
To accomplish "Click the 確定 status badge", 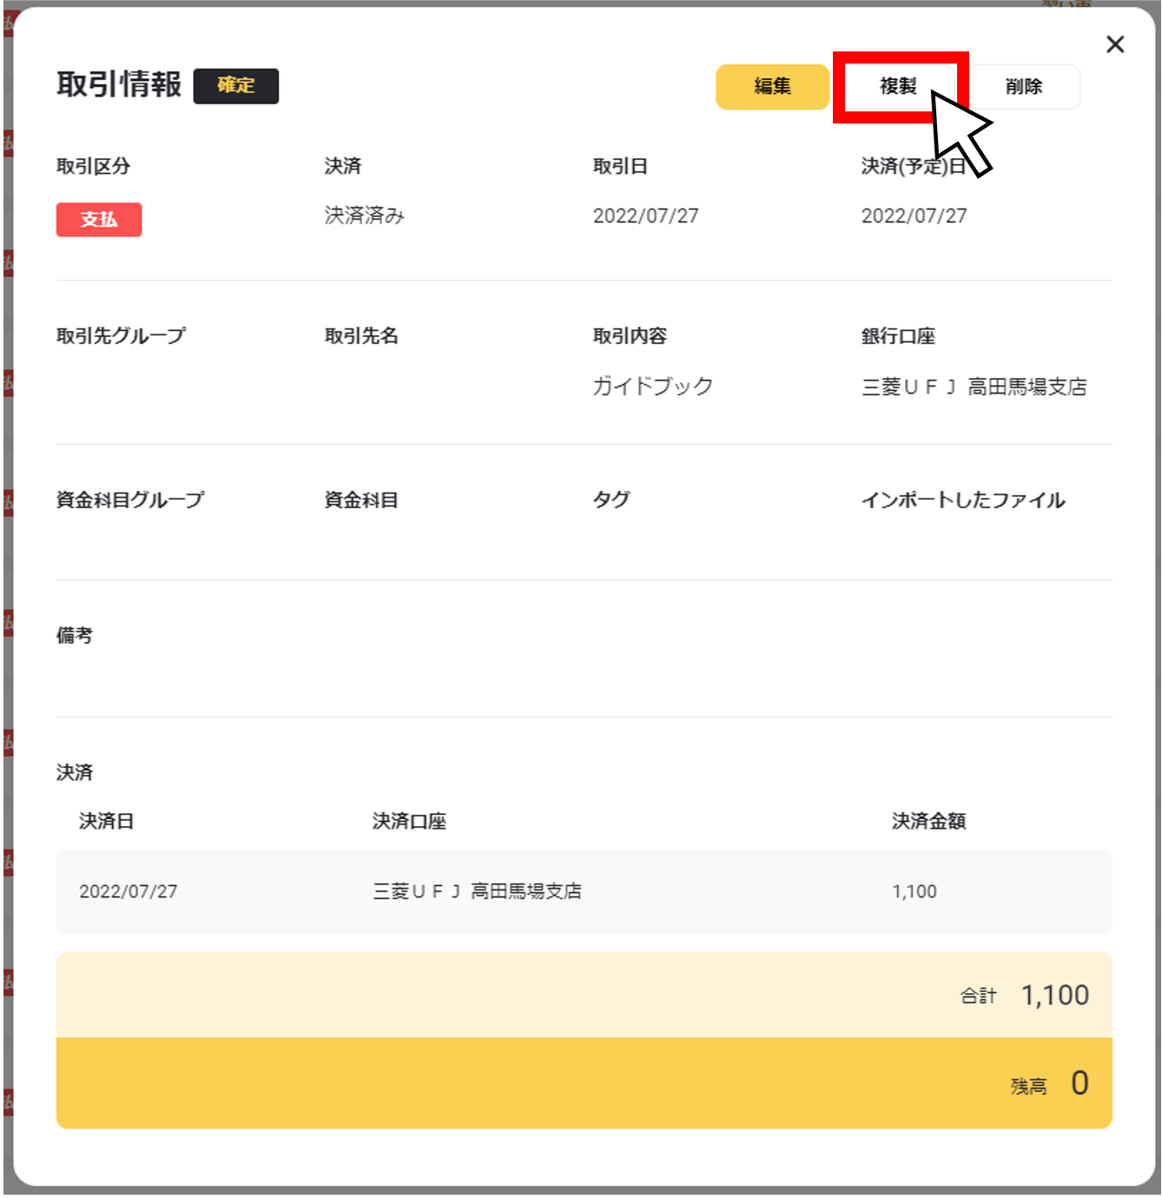I will pyautogui.click(x=235, y=85).
